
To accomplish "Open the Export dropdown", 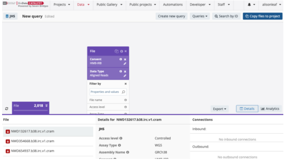I will click(x=219, y=109).
